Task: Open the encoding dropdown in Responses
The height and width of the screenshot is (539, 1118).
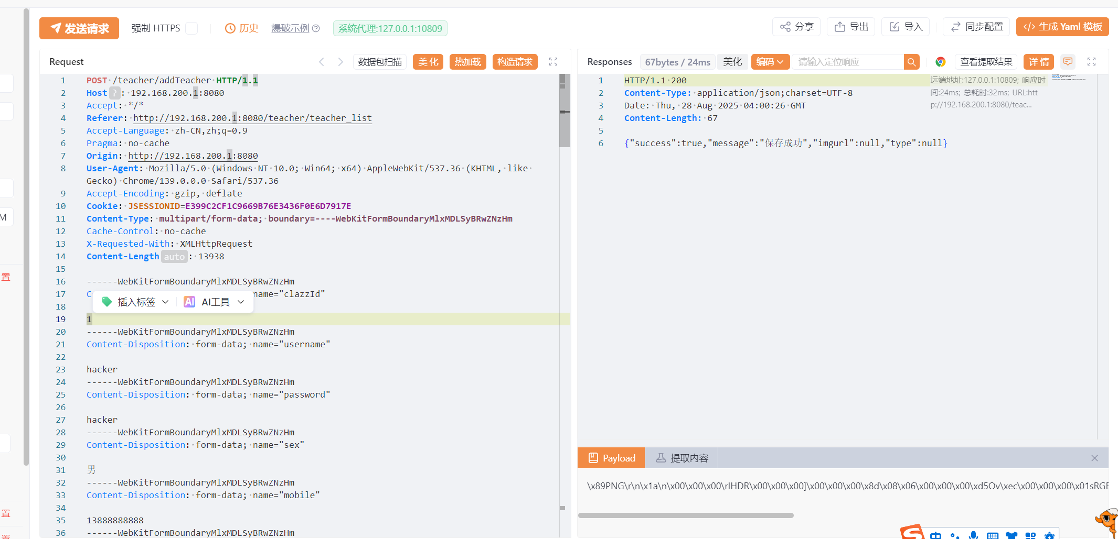Action: [770, 62]
